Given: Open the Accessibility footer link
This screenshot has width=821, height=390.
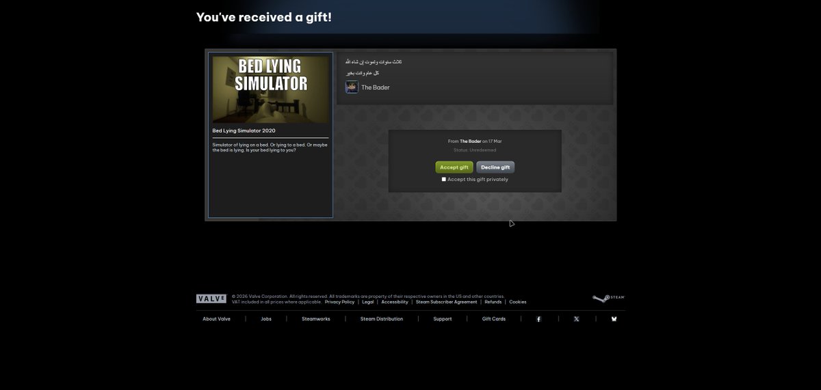Looking at the screenshot, I should click(395, 302).
